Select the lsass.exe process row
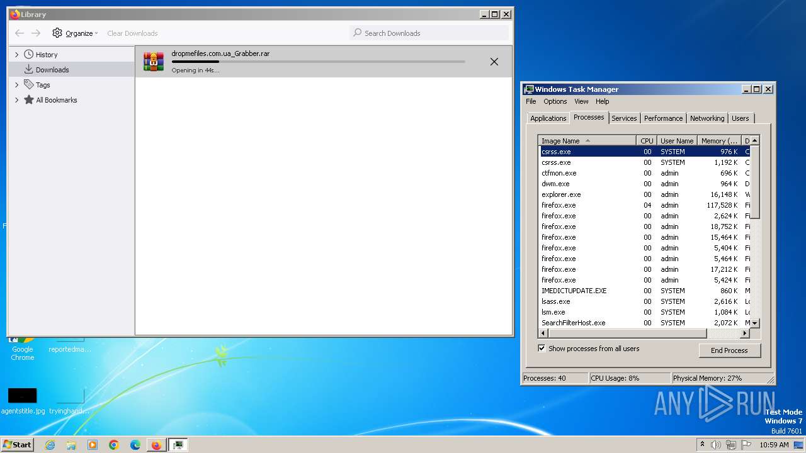 coord(645,301)
